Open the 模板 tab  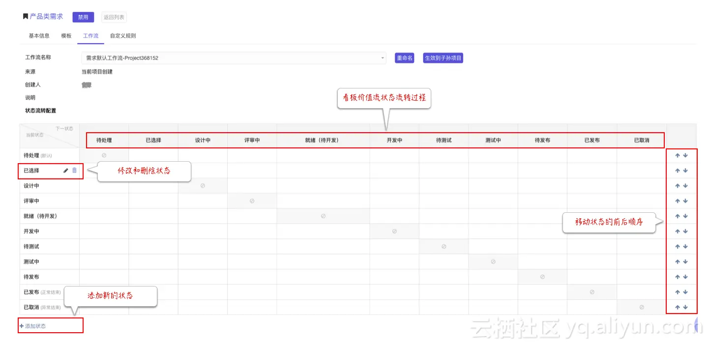[x=66, y=36]
